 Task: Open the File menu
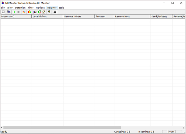pos(3,8)
